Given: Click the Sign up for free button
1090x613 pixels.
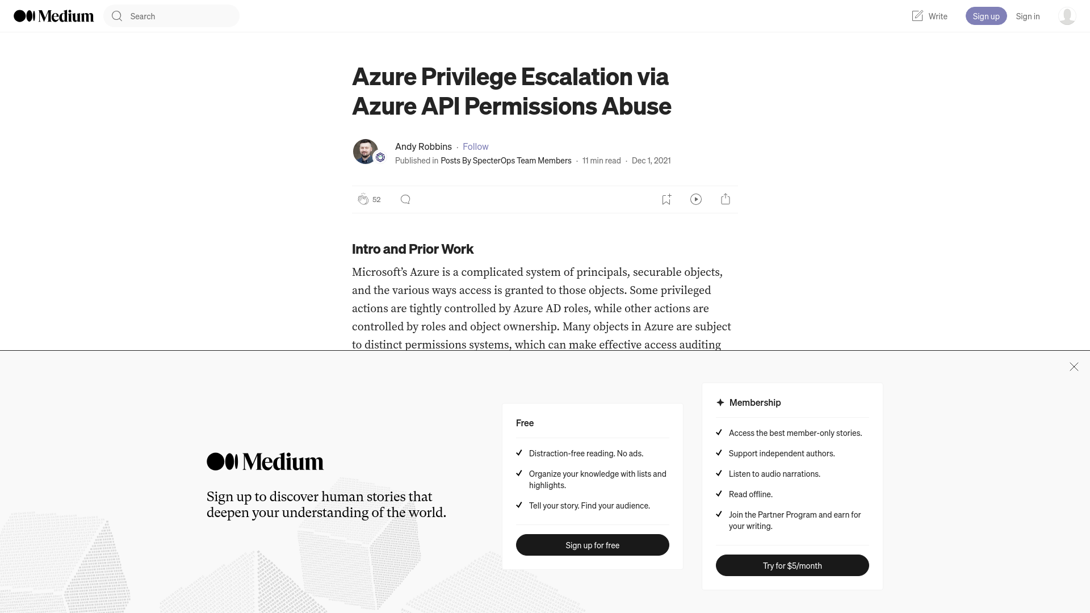Looking at the screenshot, I should pos(592,545).
